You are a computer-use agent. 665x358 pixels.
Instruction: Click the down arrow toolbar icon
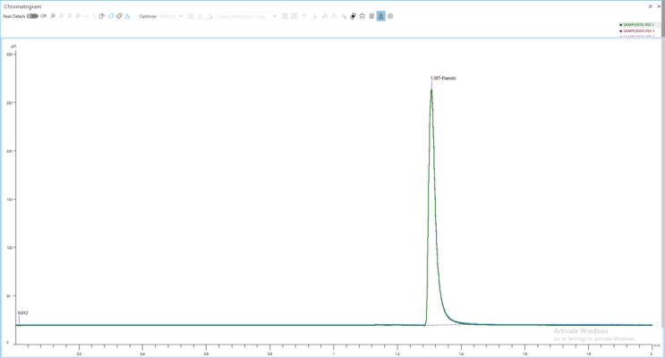pyautogui.click(x=315, y=16)
